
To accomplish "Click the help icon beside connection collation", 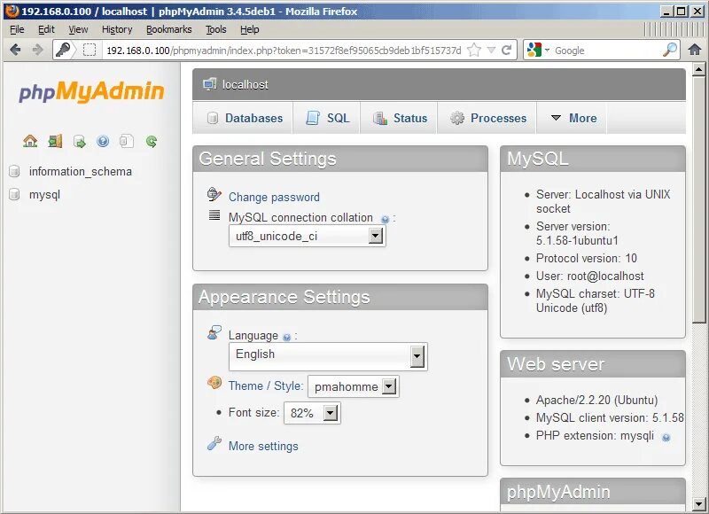I will 386,220.
